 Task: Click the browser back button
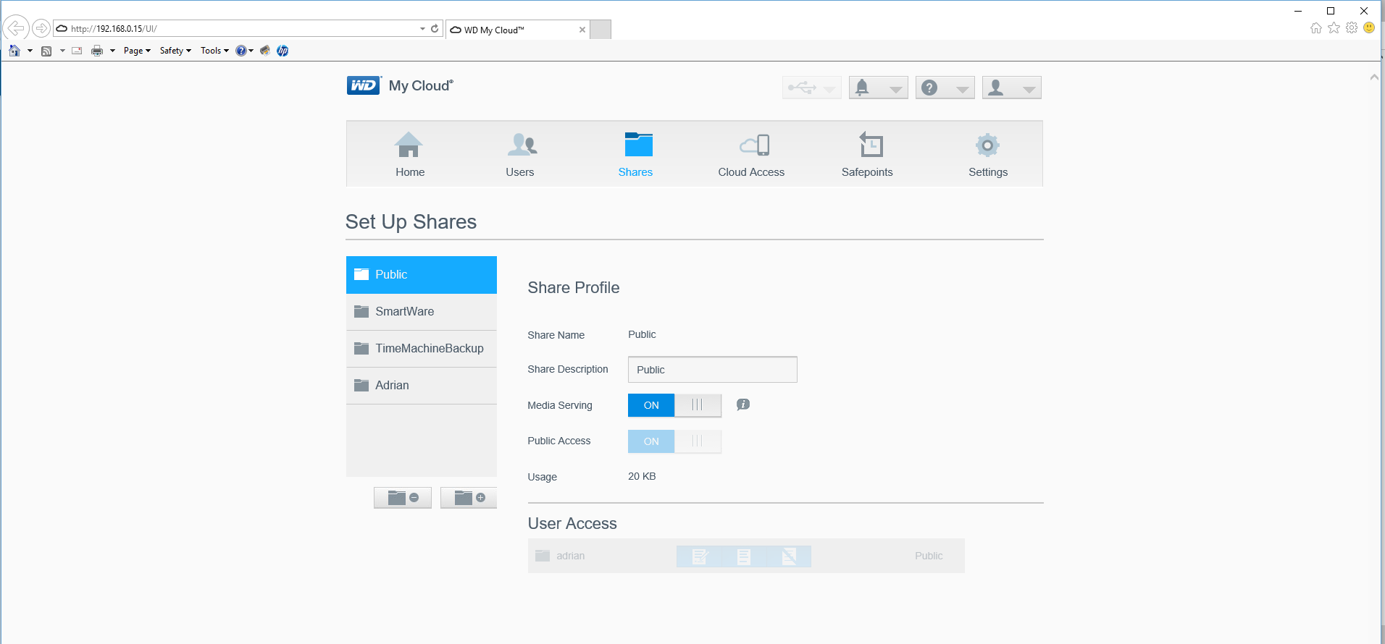(15, 28)
